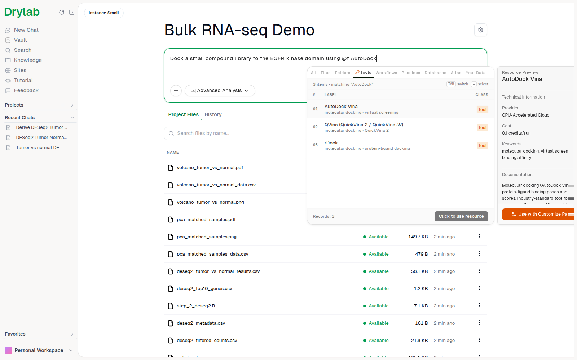Screen dimensions: 577x360
Task: Open Vault from the sidebar
Action: (20, 40)
